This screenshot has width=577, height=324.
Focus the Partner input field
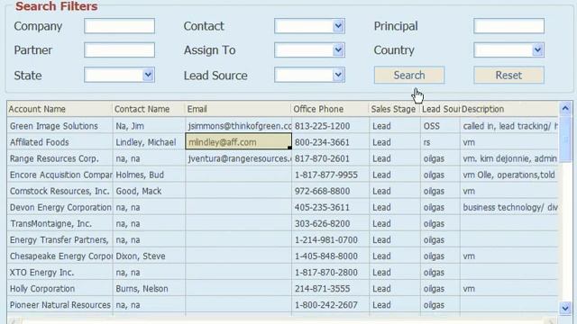[x=119, y=50]
